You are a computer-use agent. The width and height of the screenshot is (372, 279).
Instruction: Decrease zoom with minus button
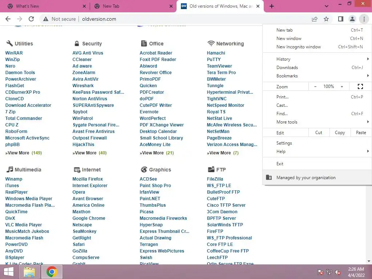(x=315, y=86)
